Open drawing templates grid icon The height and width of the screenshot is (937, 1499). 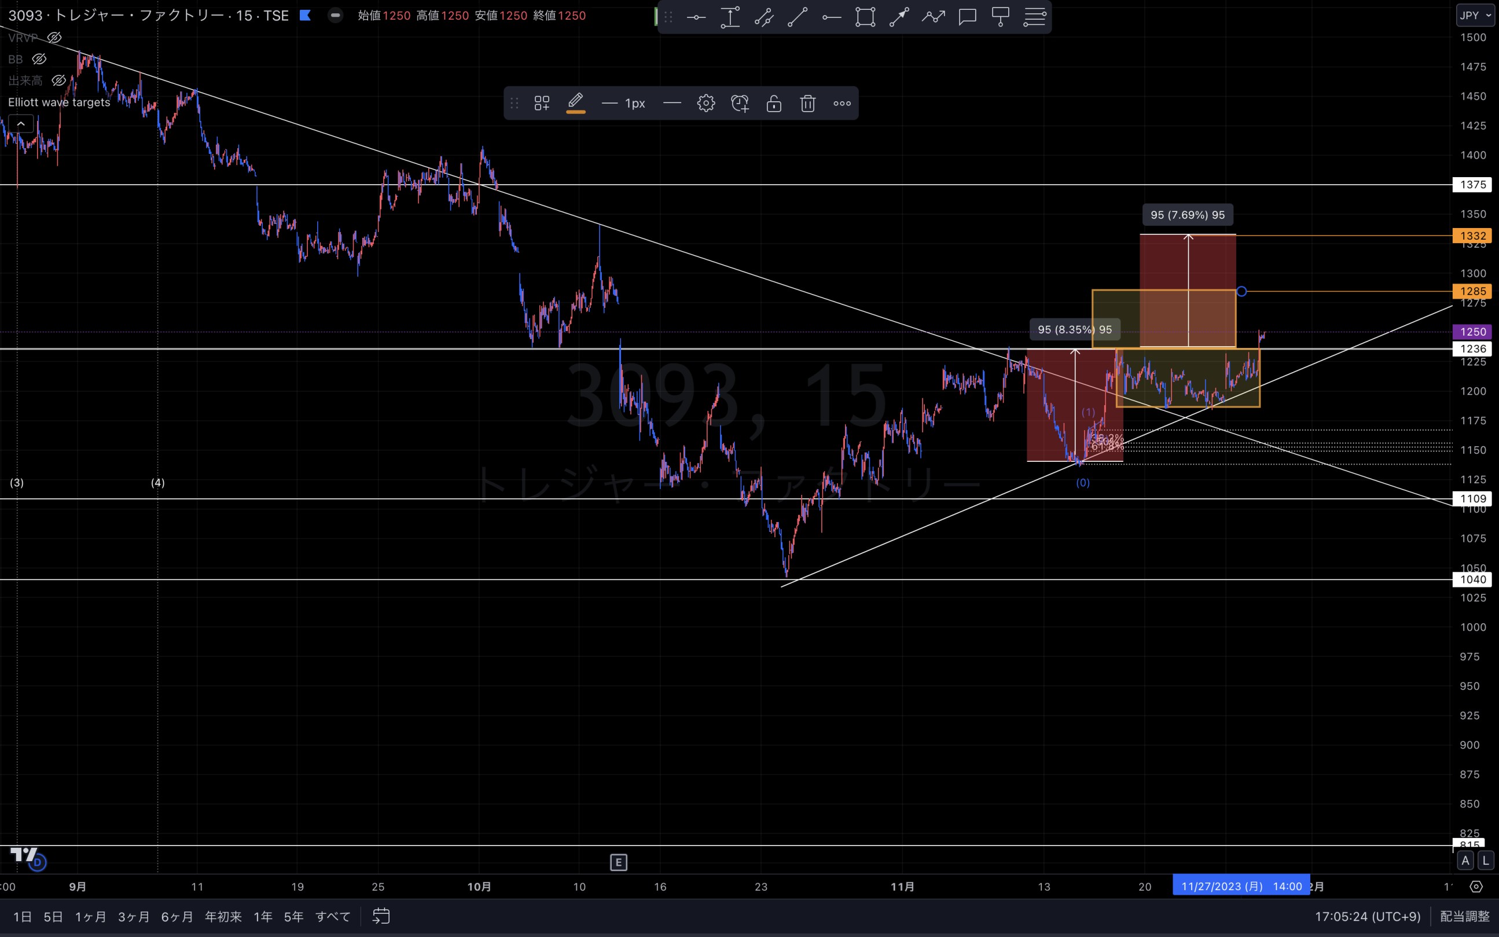[542, 103]
